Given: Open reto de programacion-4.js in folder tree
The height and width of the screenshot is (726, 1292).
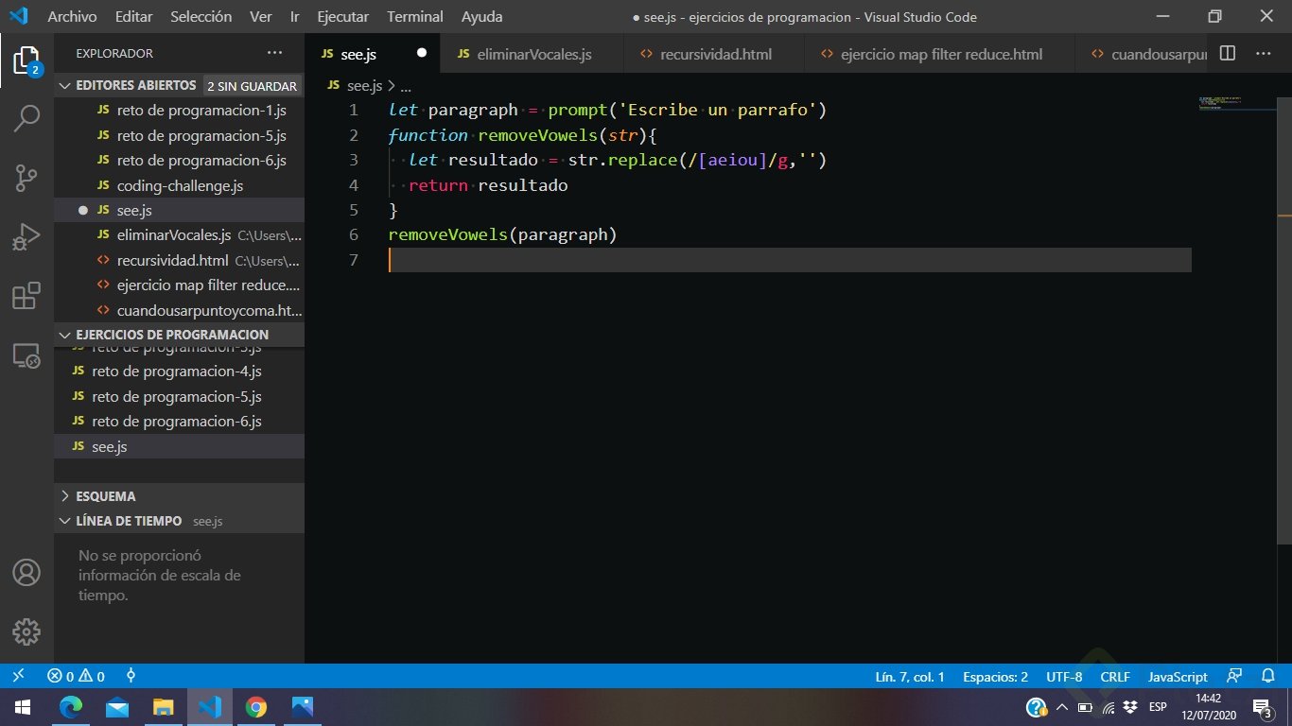Looking at the screenshot, I should [x=180, y=372].
